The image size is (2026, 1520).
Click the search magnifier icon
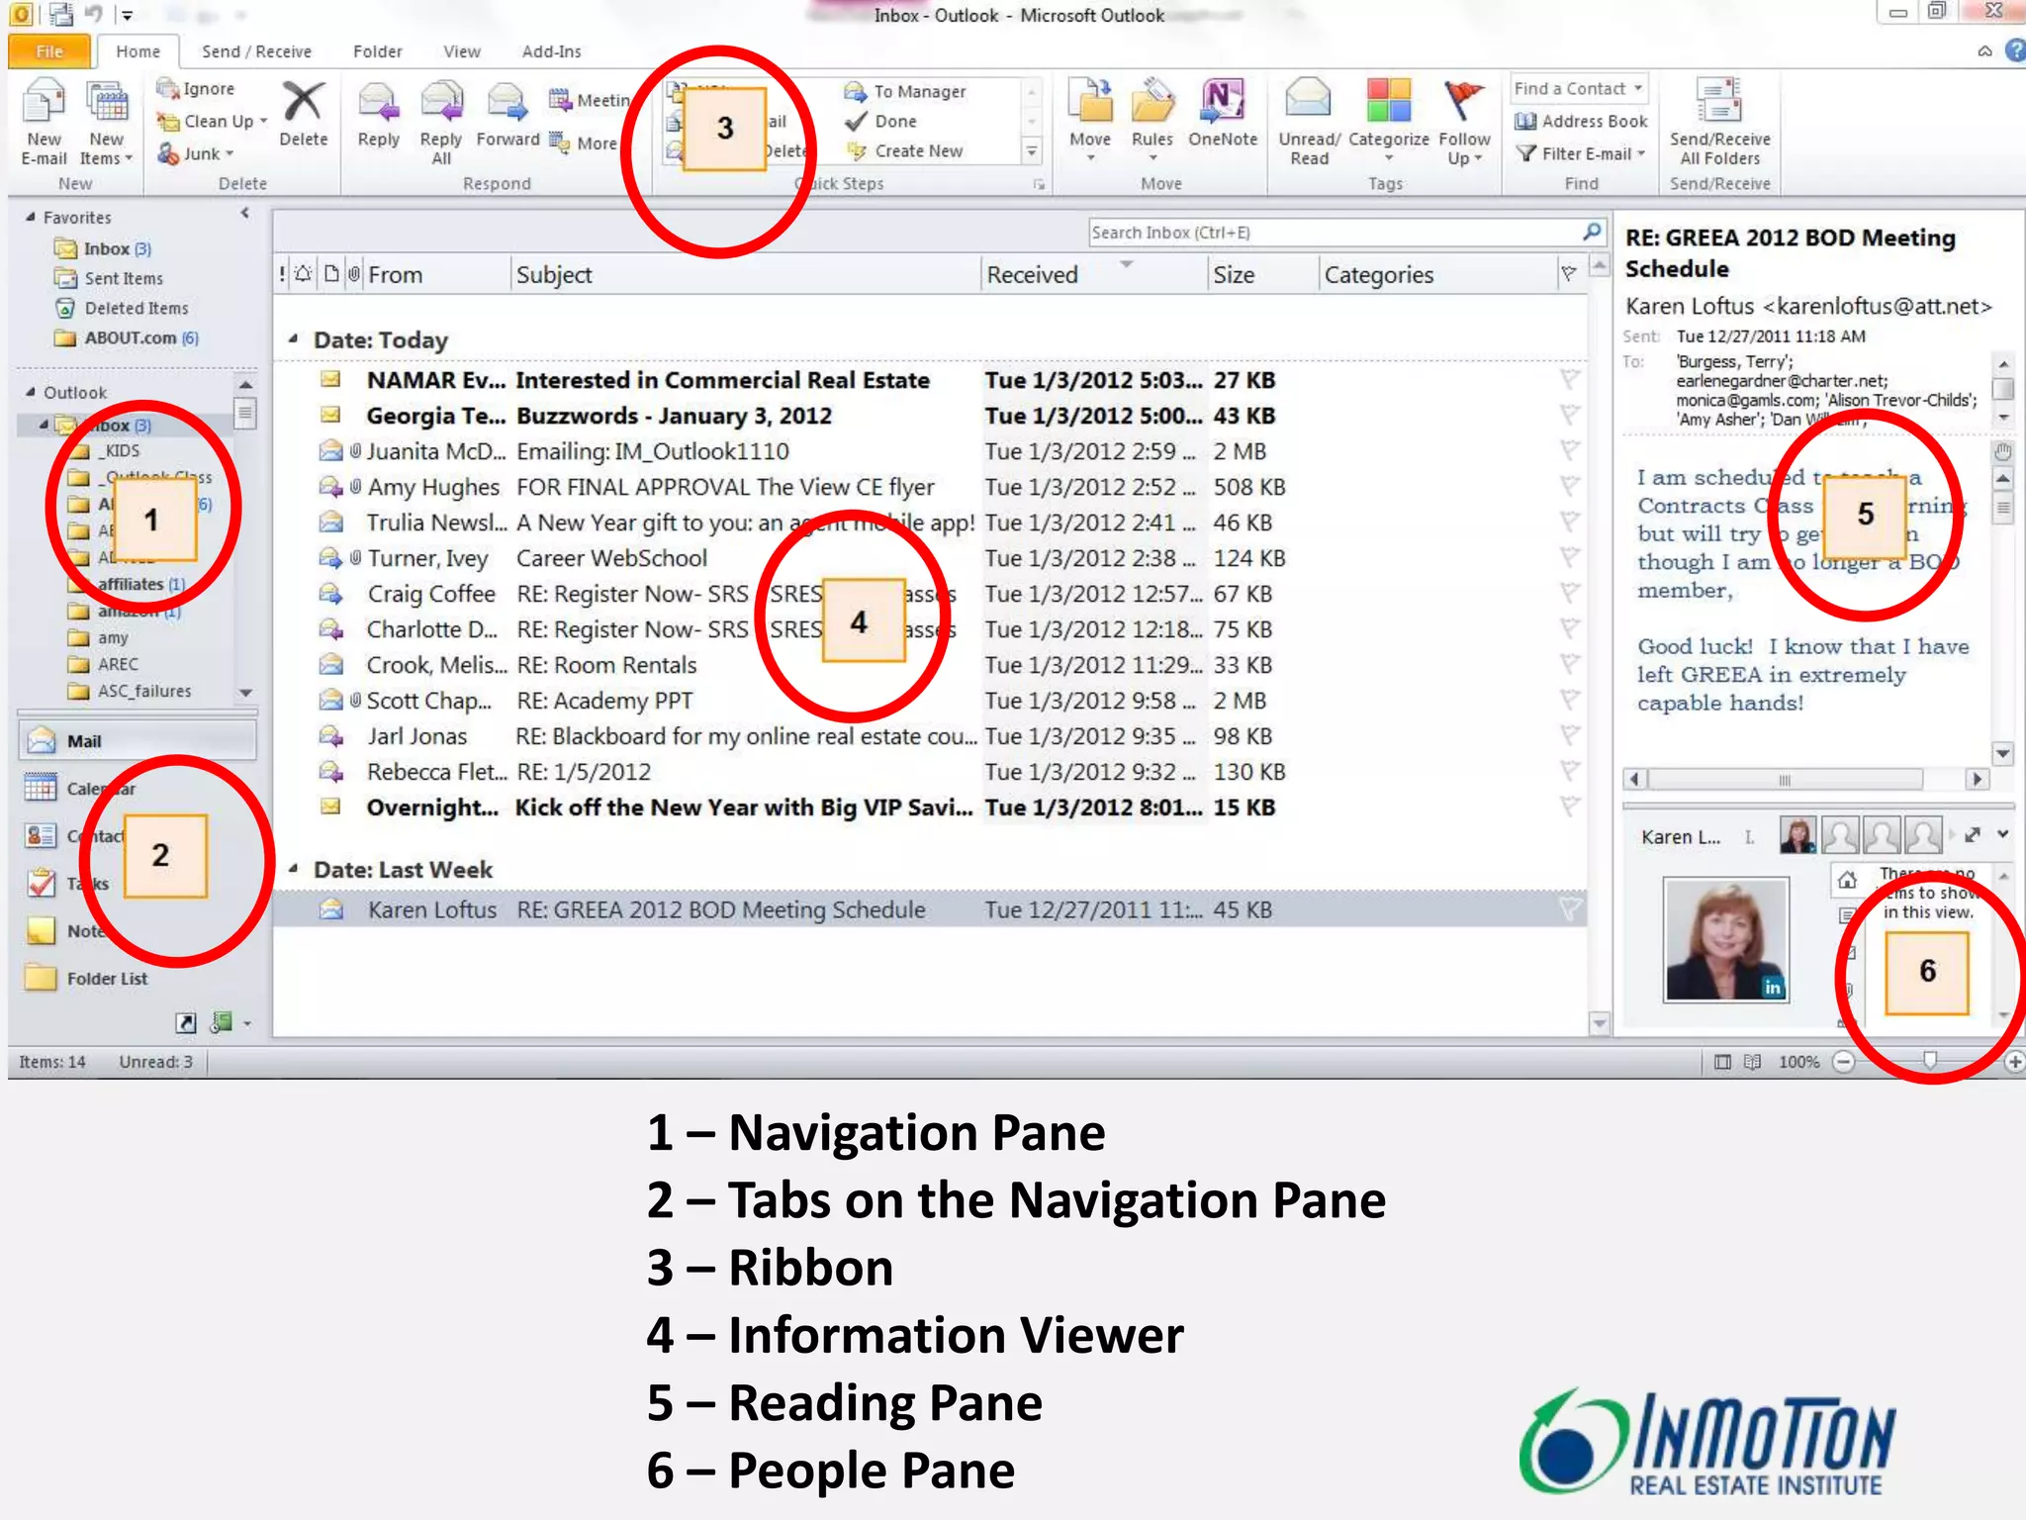1591,232
